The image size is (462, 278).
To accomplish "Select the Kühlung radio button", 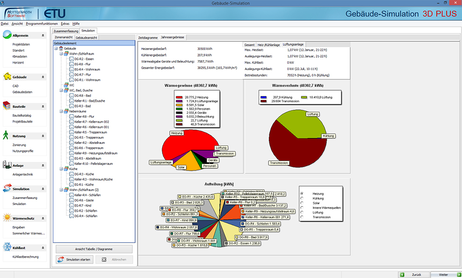I will tap(302, 199).
